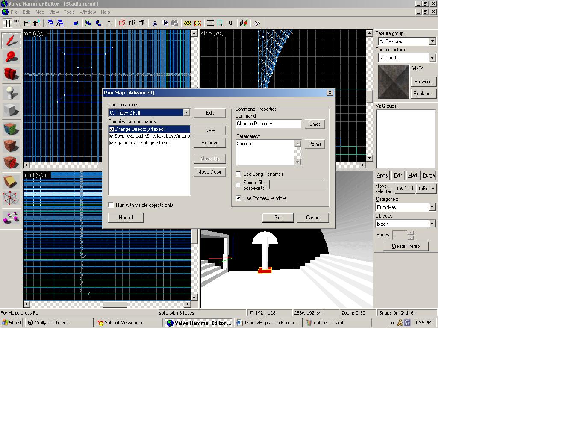Click the Load Window State icon
This screenshot has height=433, width=577.
click(50, 23)
